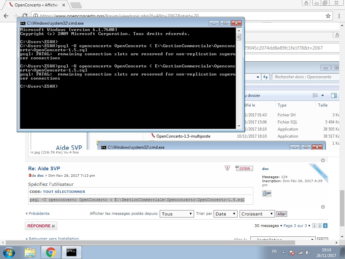Open File Explorer from taskbar
Image resolution: width=345 pixels, height=259 pixels.
[30, 252]
